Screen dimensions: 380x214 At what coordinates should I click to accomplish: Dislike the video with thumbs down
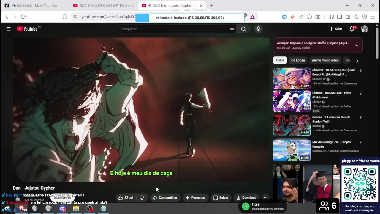pyautogui.click(x=142, y=198)
